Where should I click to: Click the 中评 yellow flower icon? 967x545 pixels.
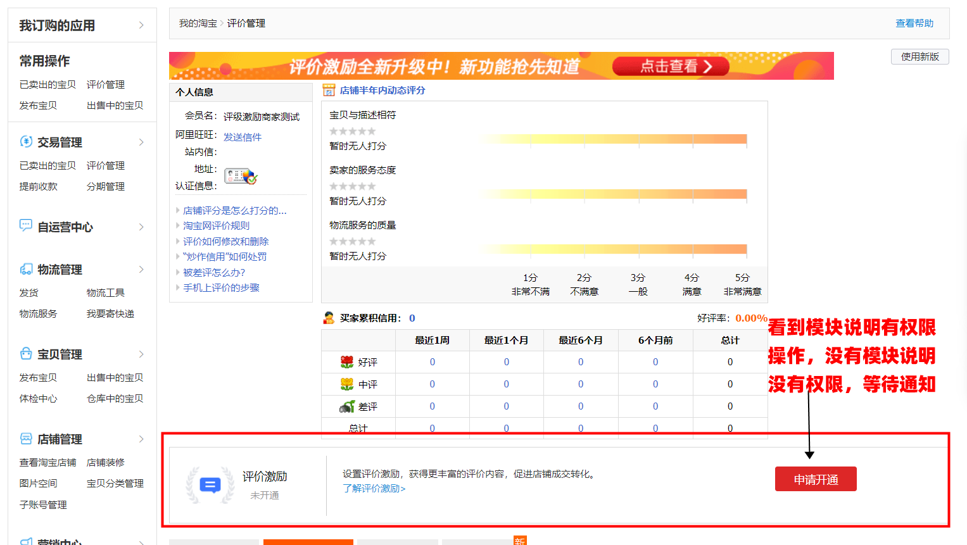[347, 384]
